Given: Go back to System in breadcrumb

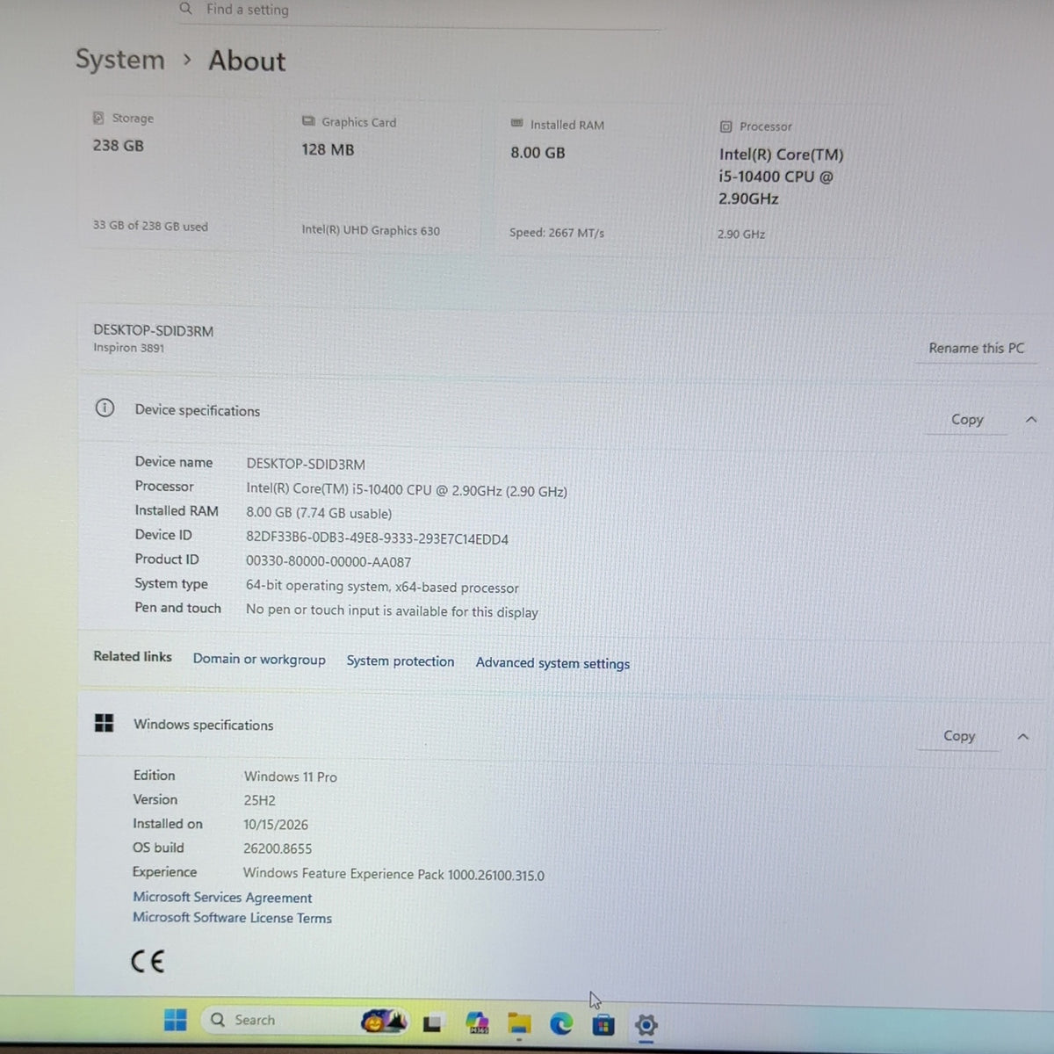Looking at the screenshot, I should [119, 59].
